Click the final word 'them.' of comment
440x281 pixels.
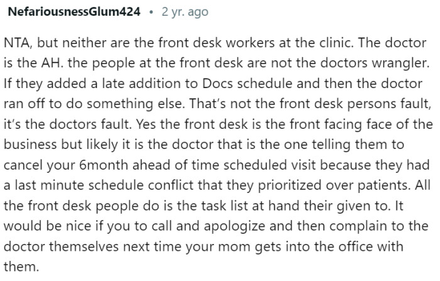tap(21, 267)
